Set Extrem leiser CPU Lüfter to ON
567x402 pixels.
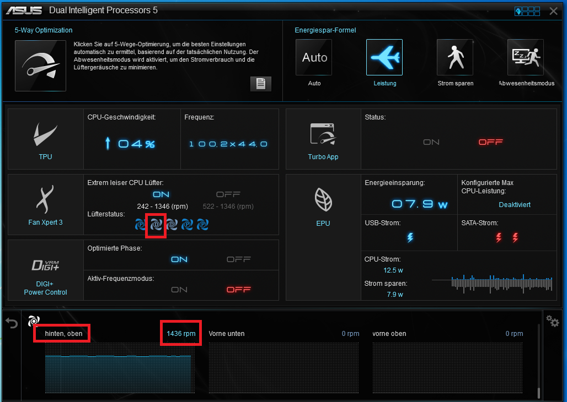point(161,194)
